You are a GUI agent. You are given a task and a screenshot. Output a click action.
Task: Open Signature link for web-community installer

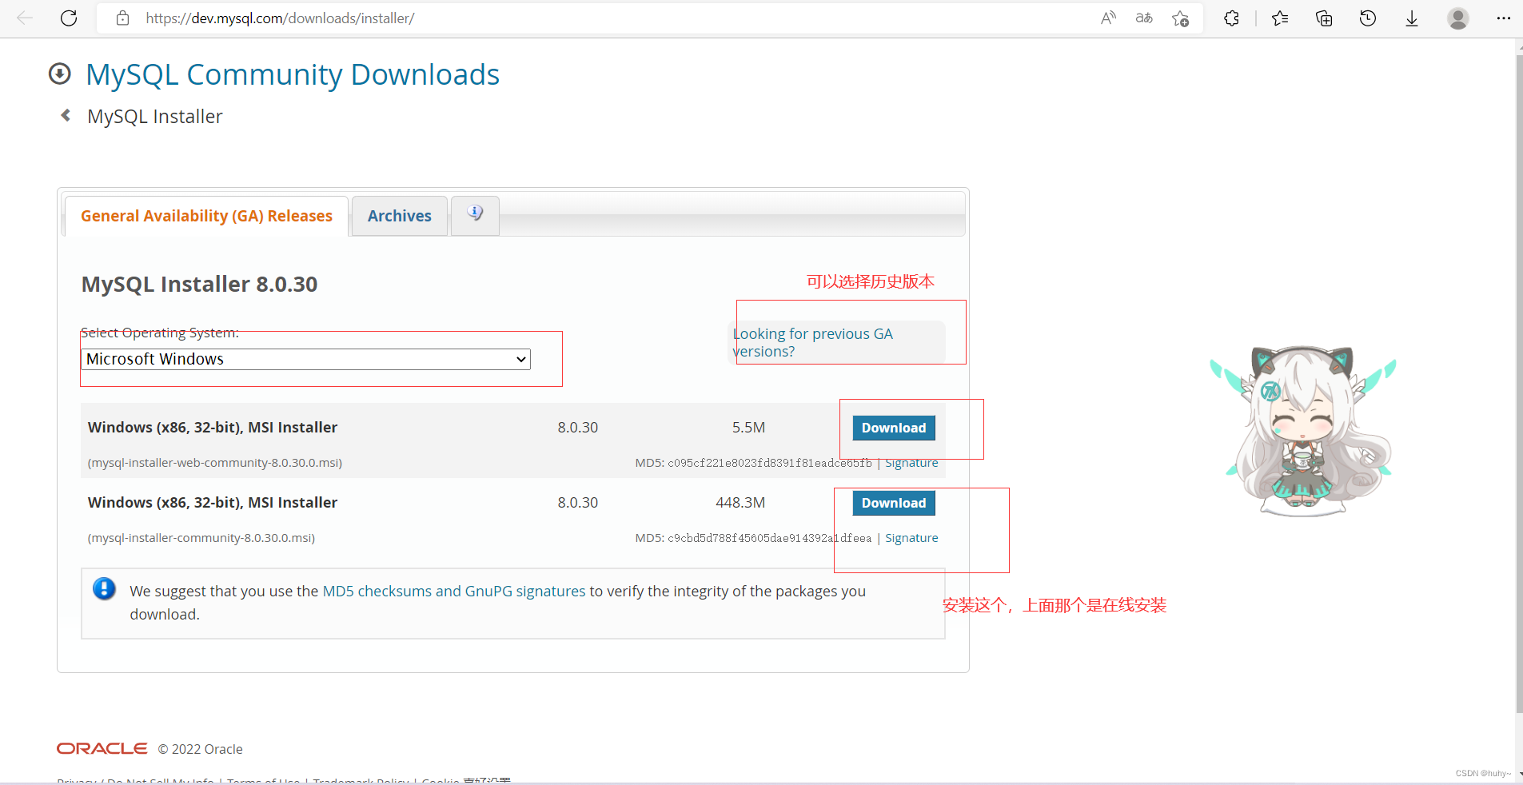911,463
